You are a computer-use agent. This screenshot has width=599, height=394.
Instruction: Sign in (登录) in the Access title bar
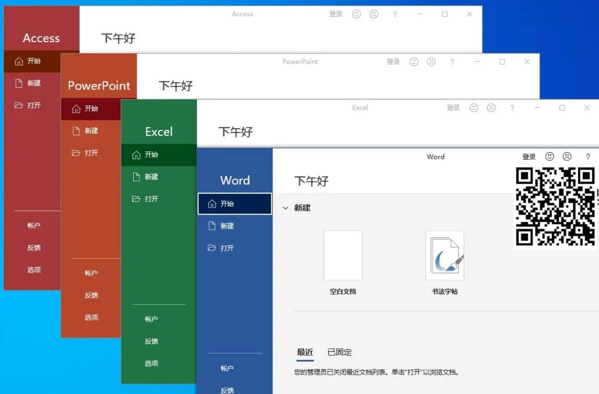pyautogui.click(x=336, y=14)
